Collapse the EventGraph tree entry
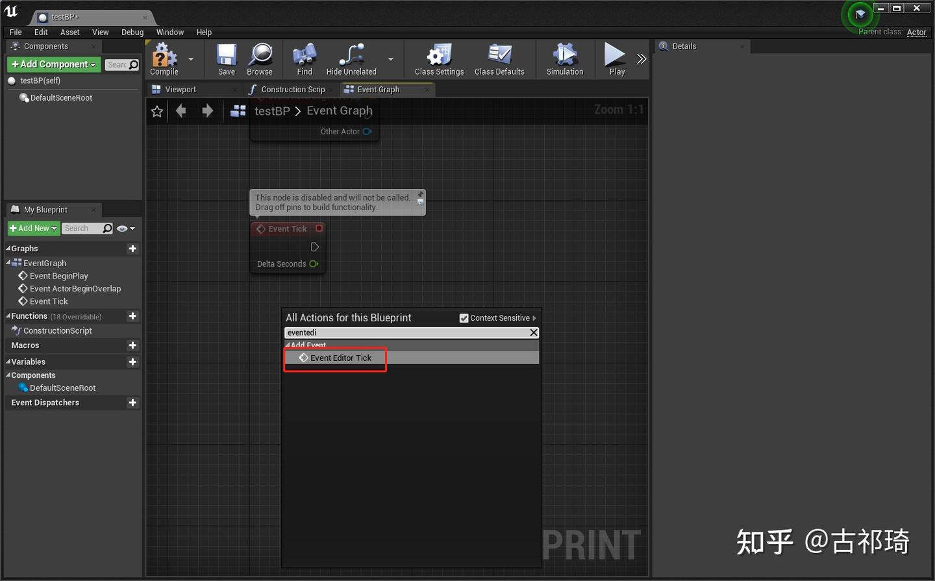 click(8, 263)
